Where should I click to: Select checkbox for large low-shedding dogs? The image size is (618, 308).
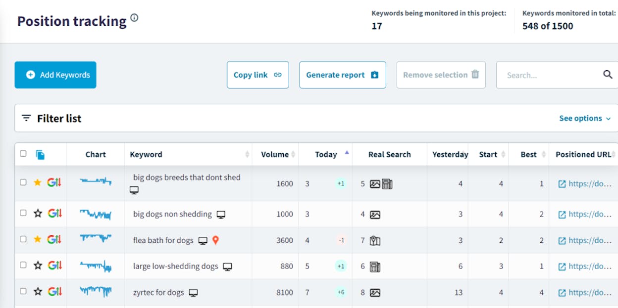[23, 265]
